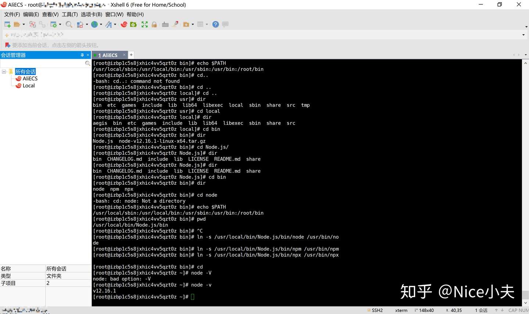Click the grey tile layout icon
The height and width of the screenshot is (314, 529).
200,25
